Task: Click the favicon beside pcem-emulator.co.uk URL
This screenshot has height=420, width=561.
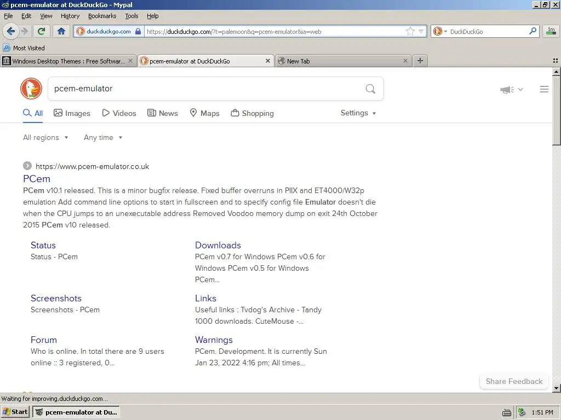Action: click(27, 166)
